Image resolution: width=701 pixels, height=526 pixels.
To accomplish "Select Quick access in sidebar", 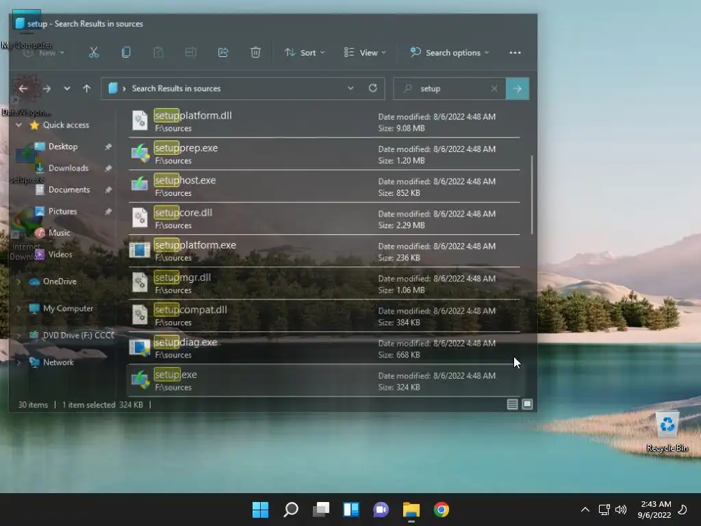I will [66, 125].
